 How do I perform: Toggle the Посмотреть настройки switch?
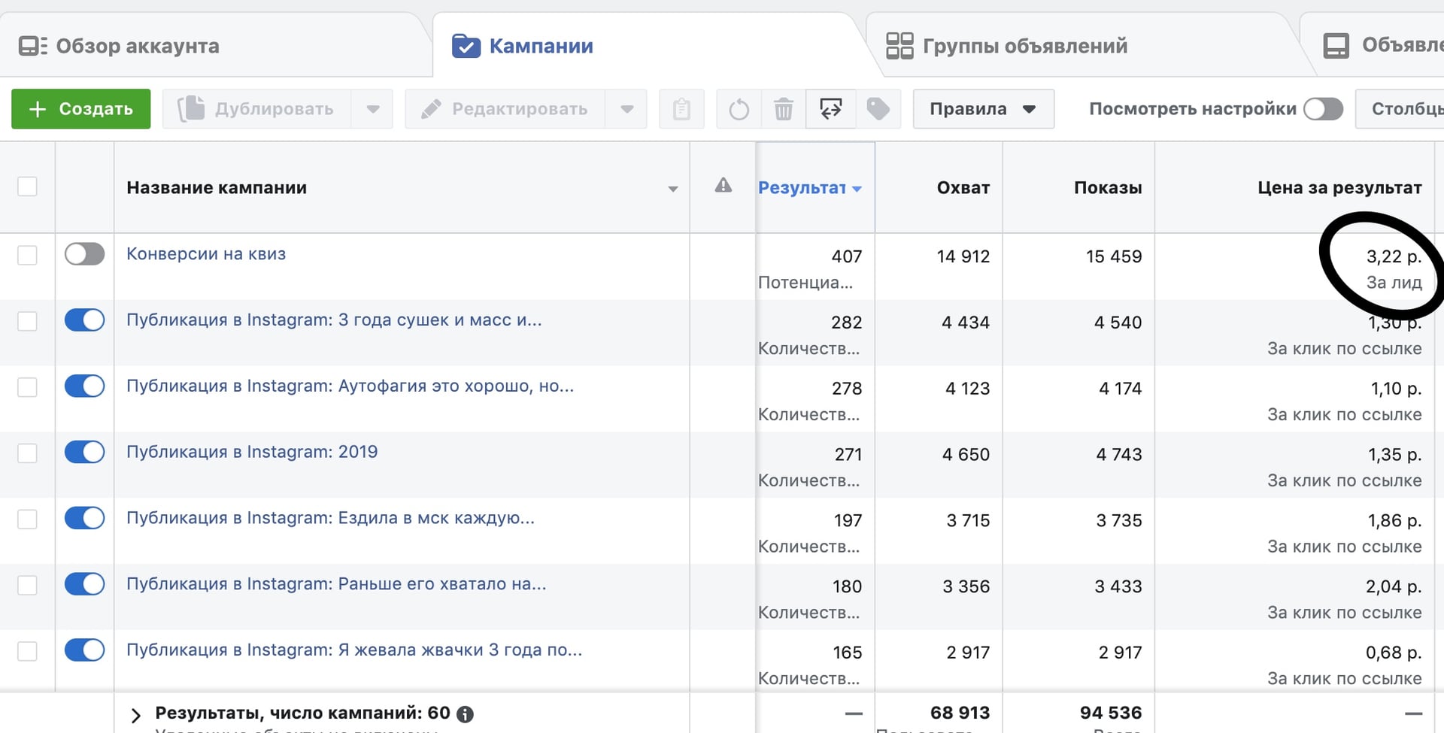[x=1323, y=109]
